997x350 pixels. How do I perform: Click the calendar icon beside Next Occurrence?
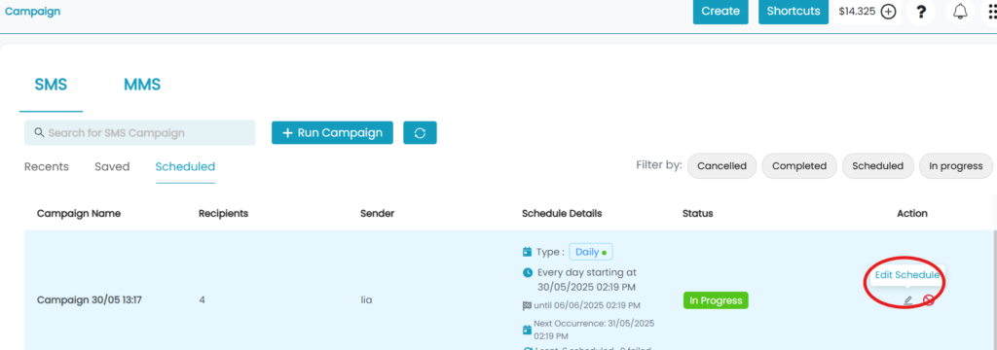coord(527,330)
